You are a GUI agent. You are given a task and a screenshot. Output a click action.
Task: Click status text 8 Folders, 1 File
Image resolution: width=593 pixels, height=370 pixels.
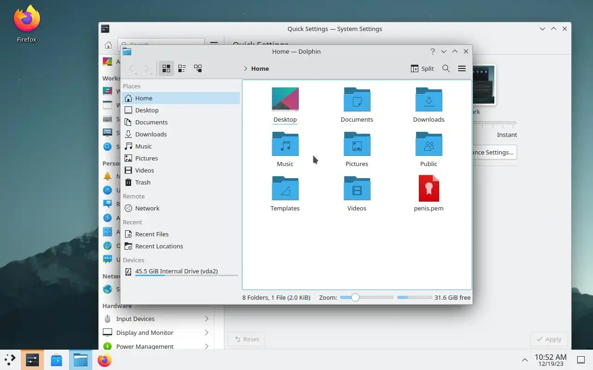[276, 297]
